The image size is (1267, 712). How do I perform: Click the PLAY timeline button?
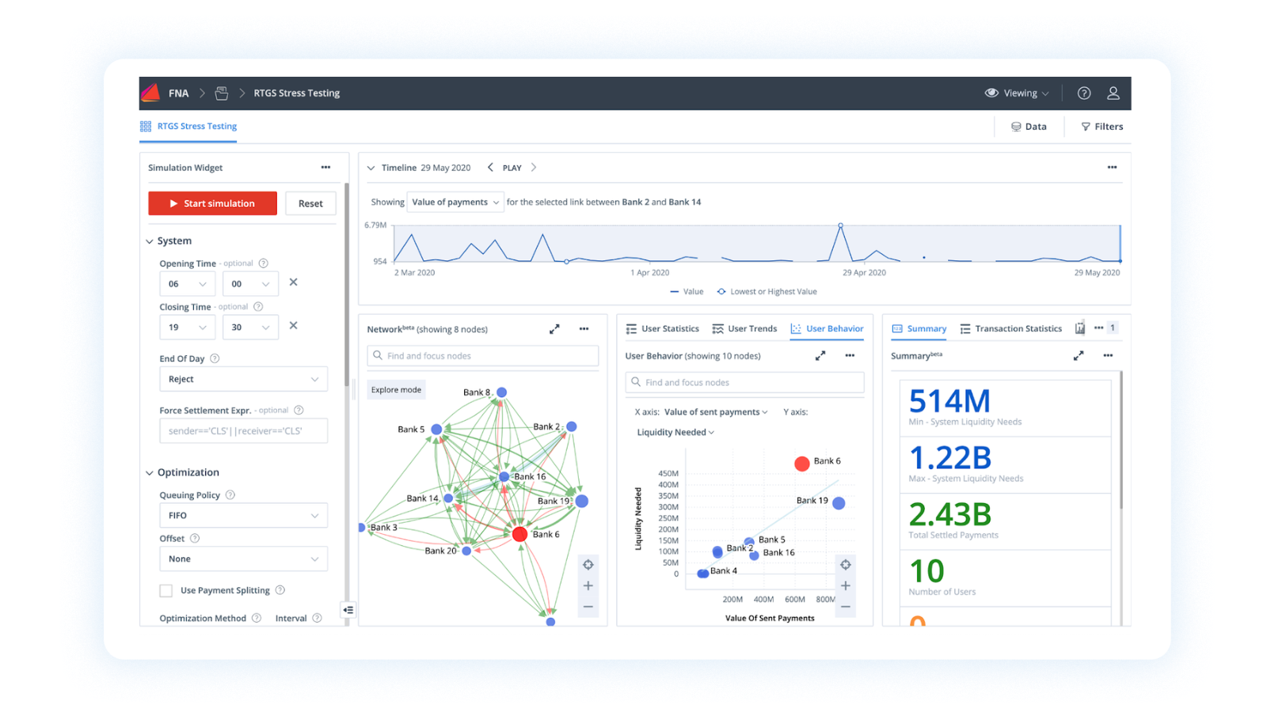click(512, 168)
